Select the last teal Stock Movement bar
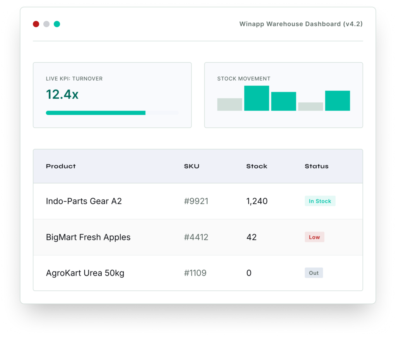The width and height of the screenshot is (396, 337). [337, 101]
